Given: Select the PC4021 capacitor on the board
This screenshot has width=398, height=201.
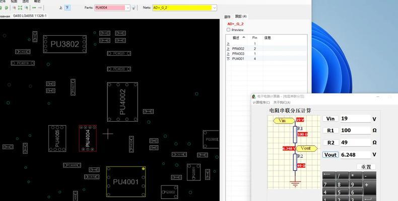Looking at the screenshot, I should [x=119, y=53].
